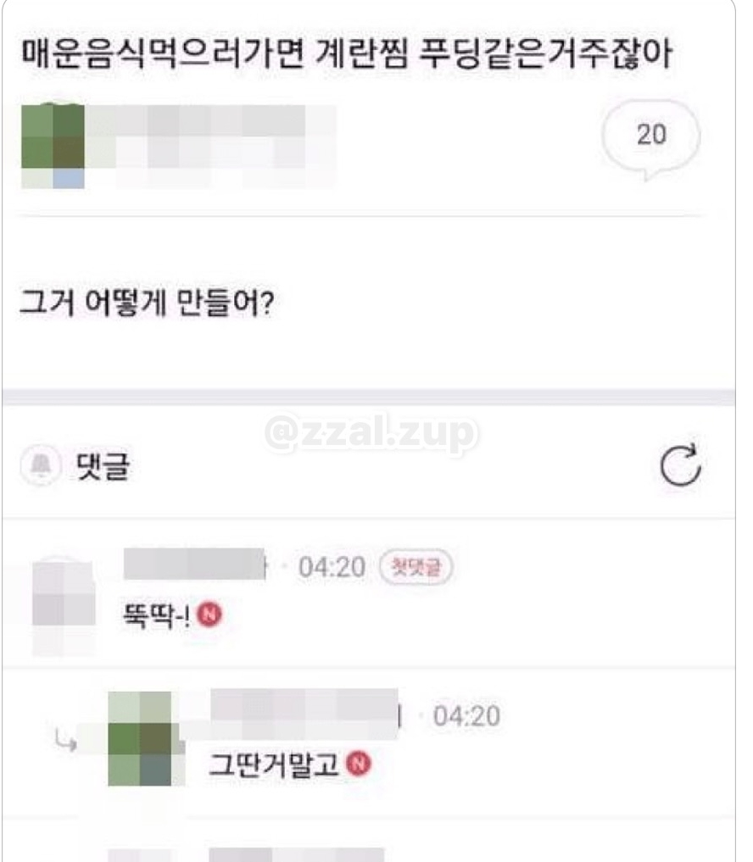
Task: Click the post body text 그거 어떻게 만들어?
Action: point(147,303)
